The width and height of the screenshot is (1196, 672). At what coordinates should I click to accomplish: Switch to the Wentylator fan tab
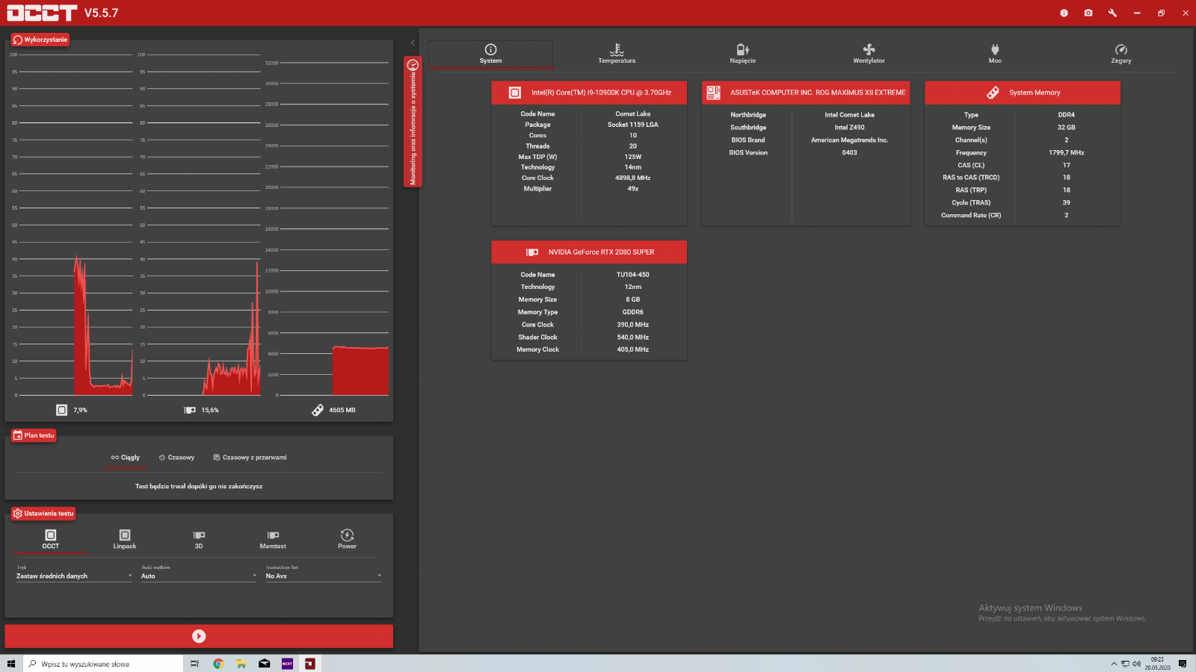(x=869, y=54)
